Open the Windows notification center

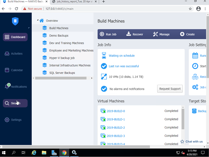pyautogui.click(x=203, y=153)
